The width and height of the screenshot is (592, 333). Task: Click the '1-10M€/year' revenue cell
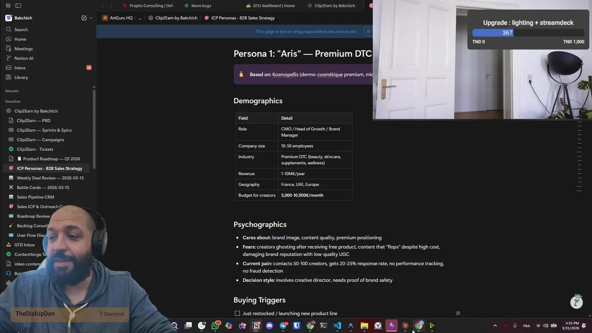coord(315,174)
